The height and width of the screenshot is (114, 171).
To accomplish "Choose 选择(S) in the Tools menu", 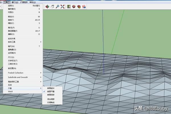I will tap(23, 6).
